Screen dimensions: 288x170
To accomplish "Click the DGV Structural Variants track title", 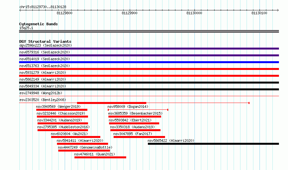I will tap(45, 41).
